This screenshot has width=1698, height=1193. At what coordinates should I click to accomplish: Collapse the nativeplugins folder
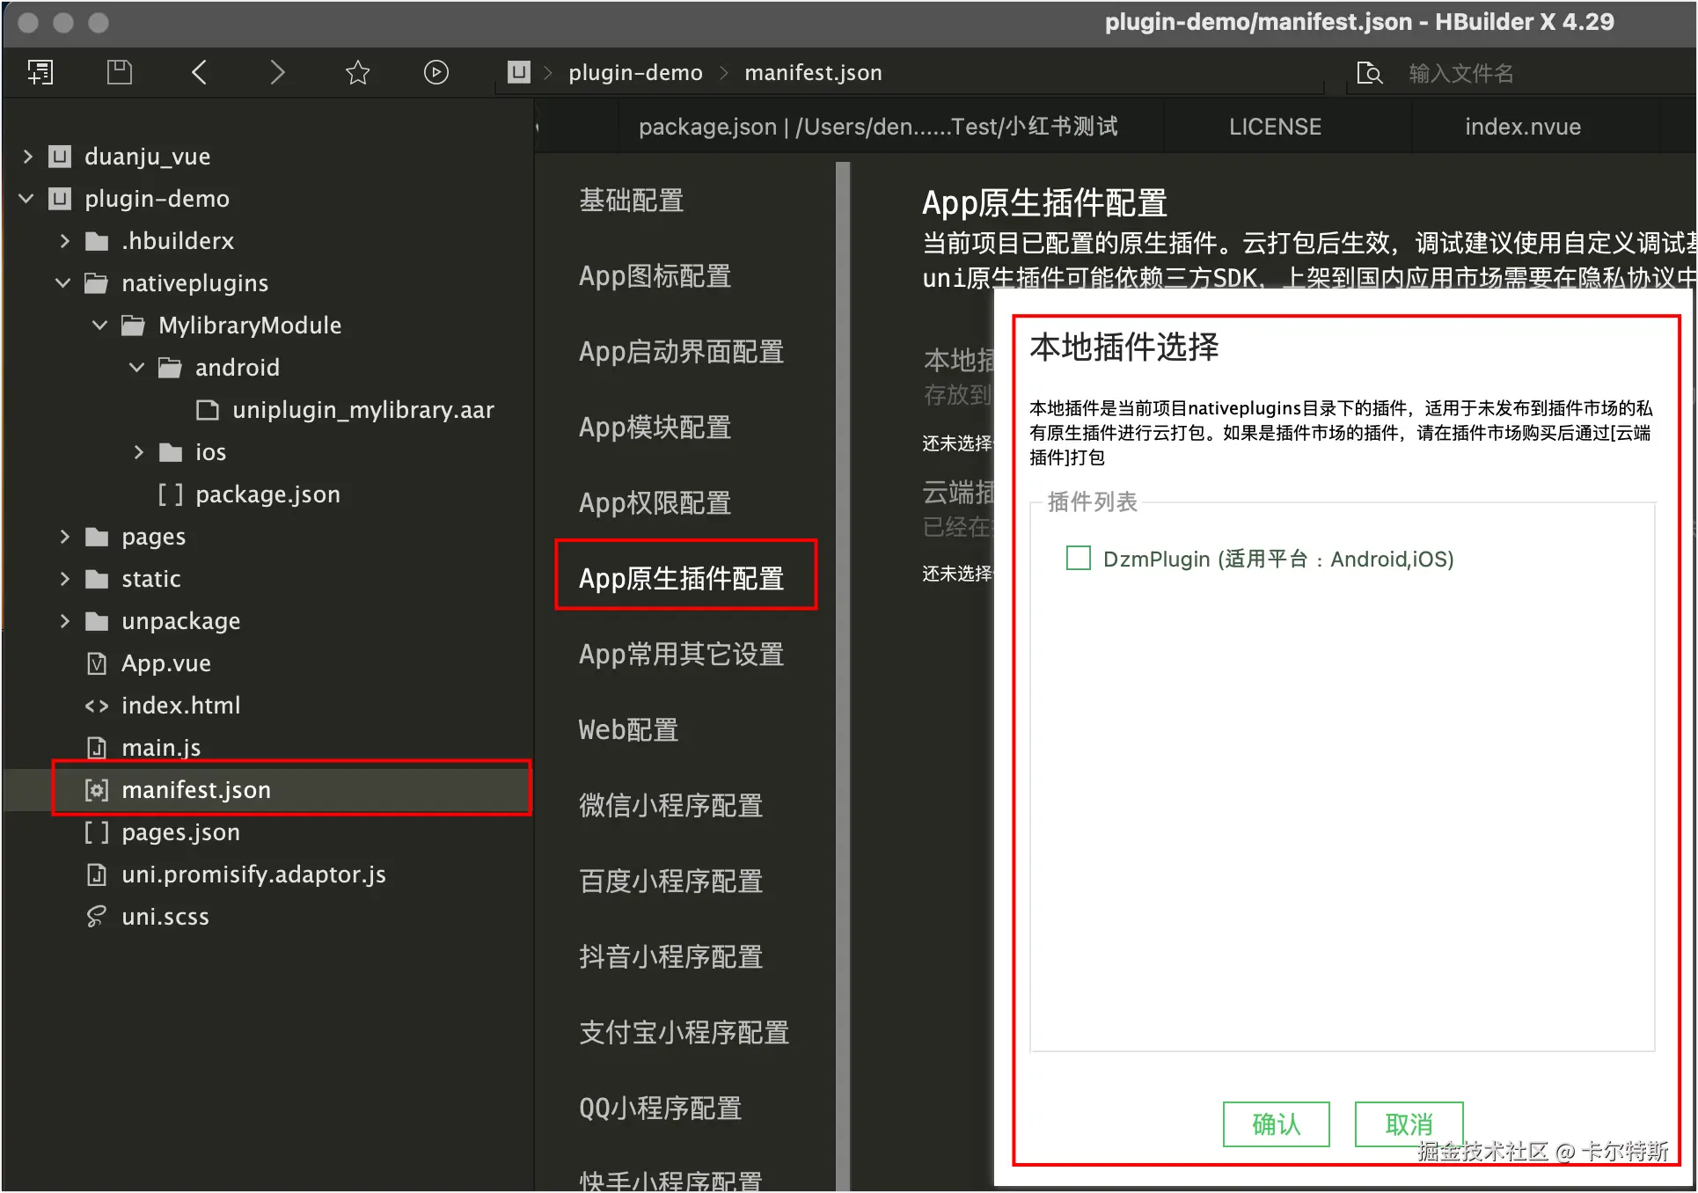point(63,283)
